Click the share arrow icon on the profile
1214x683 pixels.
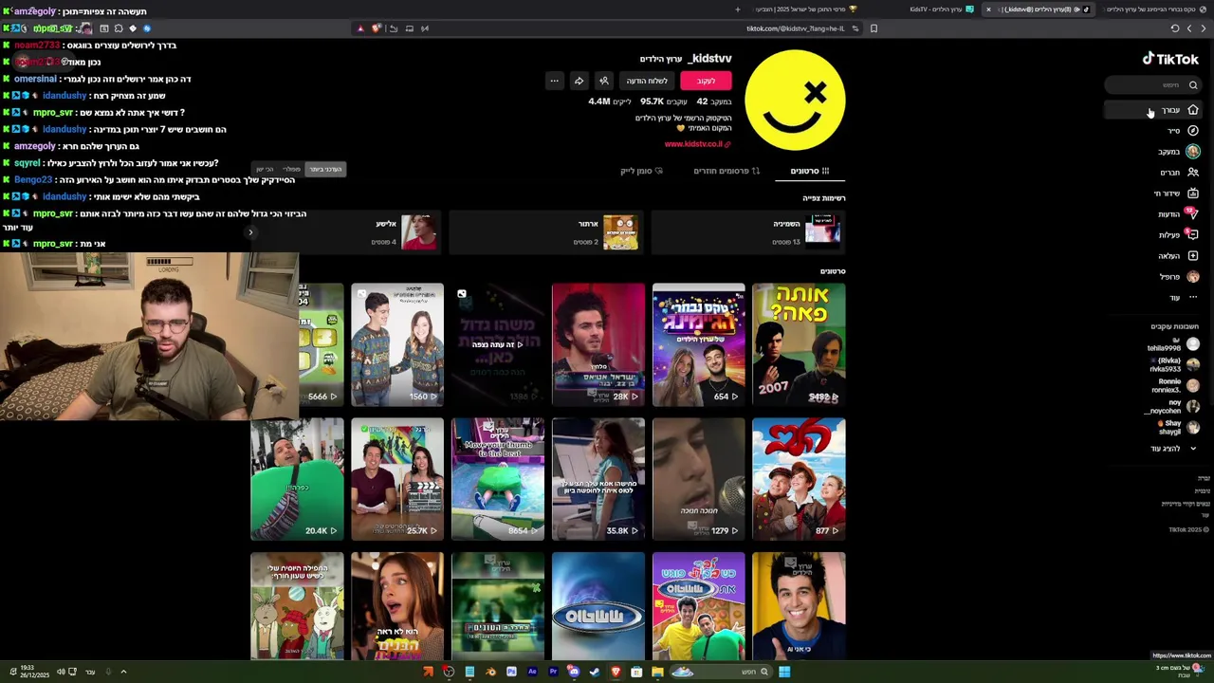point(579,81)
